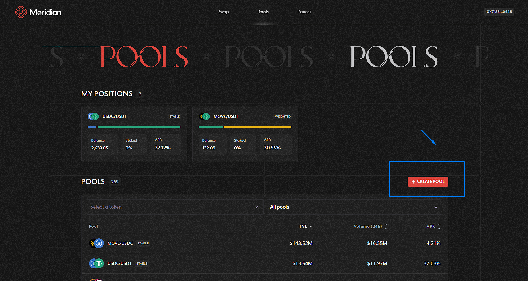Click the $13.64M TVL value
Image resolution: width=528 pixels, height=281 pixels.
click(303, 263)
